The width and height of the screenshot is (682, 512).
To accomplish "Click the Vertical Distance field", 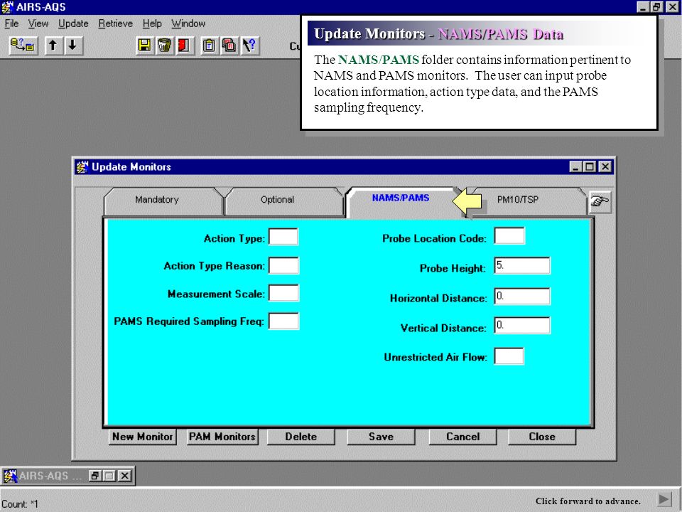I will (x=522, y=325).
